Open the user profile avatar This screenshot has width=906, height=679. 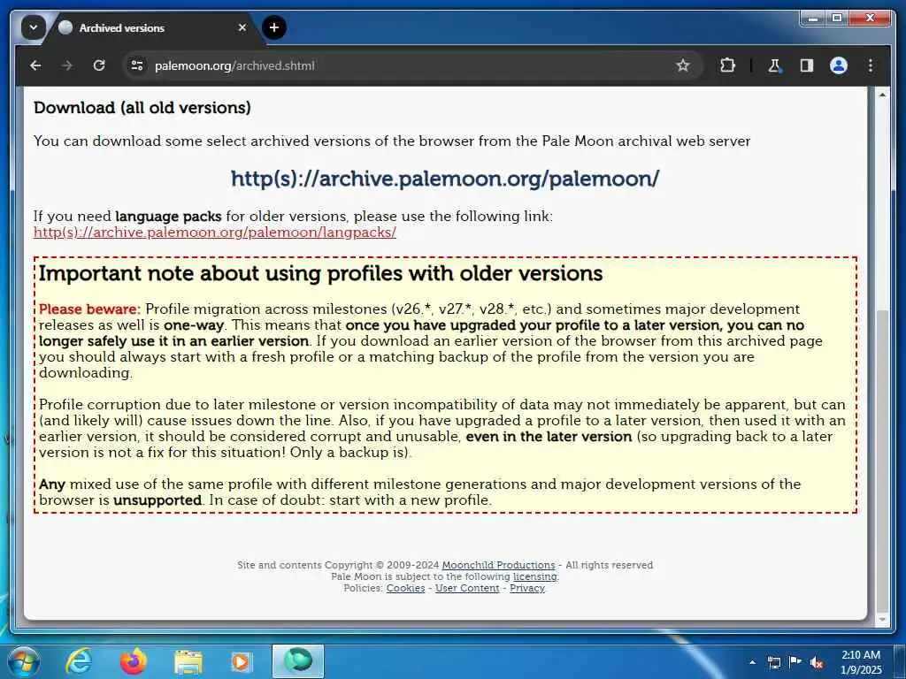839,65
